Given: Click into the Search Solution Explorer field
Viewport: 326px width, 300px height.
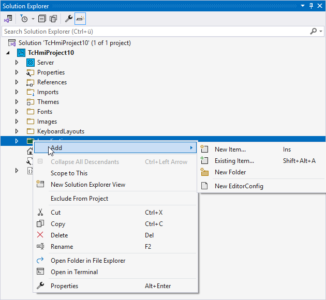Looking at the screenshot, I should pos(156,32).
